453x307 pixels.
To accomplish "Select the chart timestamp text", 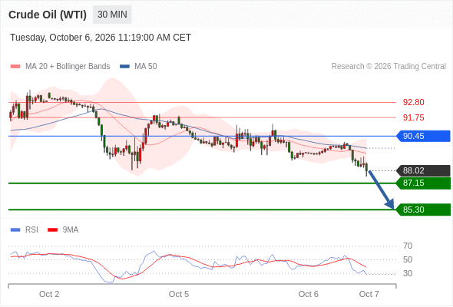I will coord(101,38).
